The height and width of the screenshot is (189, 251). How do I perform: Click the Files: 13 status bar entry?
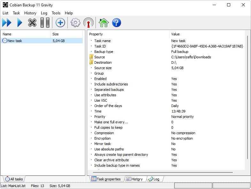[x=37, y=186]
